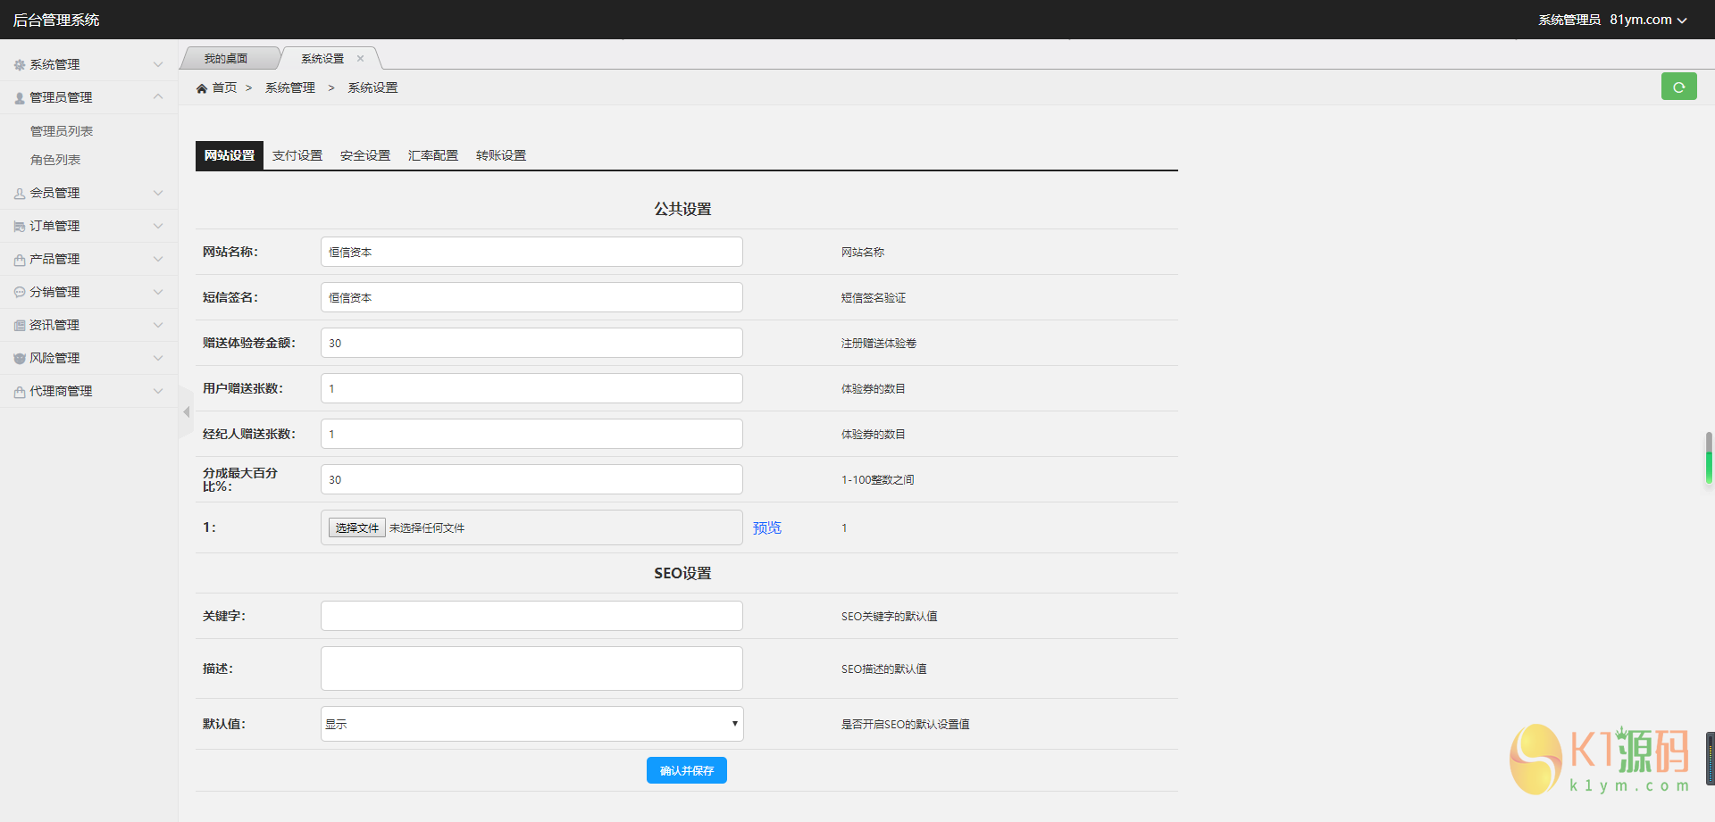Close the 系统设置 tab
This screenshot has width=1715, height=822.
[361, 59]
